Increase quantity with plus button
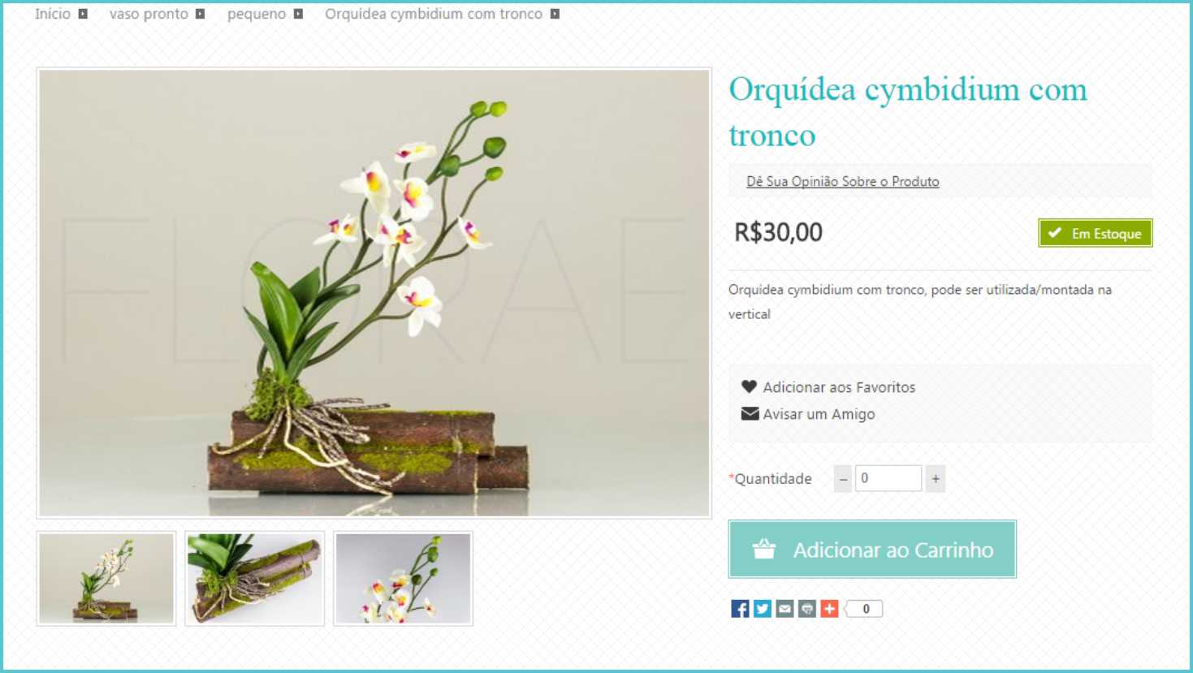This screenshot has height=673, width=1193. tap(936, 479)
